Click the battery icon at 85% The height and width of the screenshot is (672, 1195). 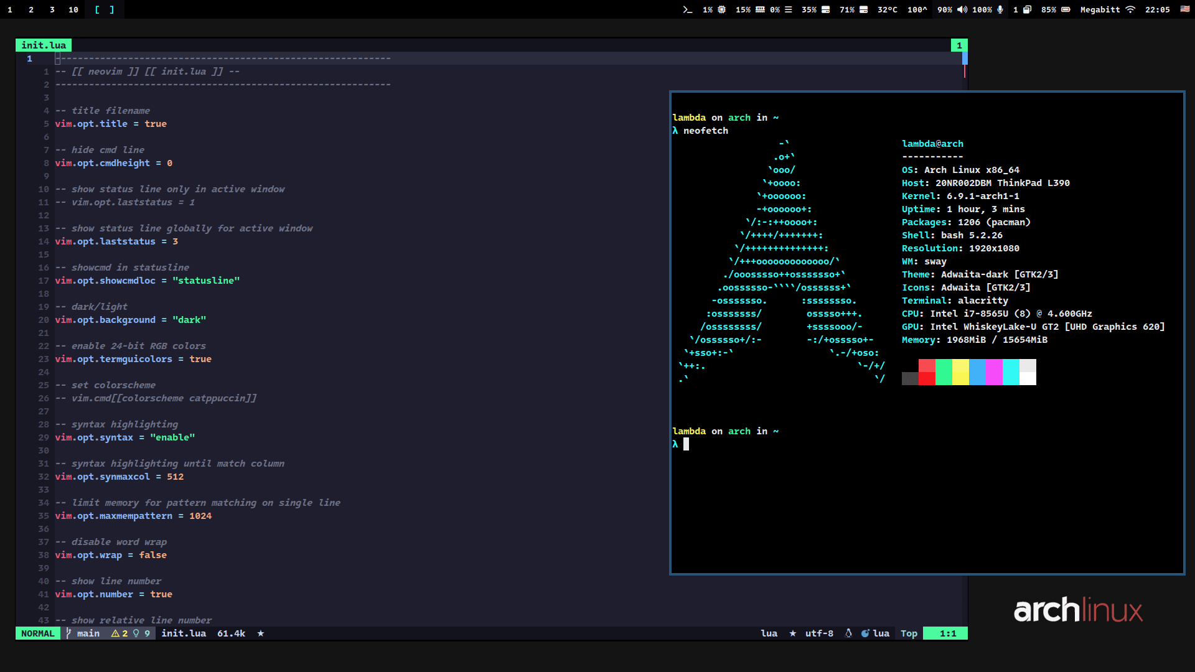coord(1066,9)
